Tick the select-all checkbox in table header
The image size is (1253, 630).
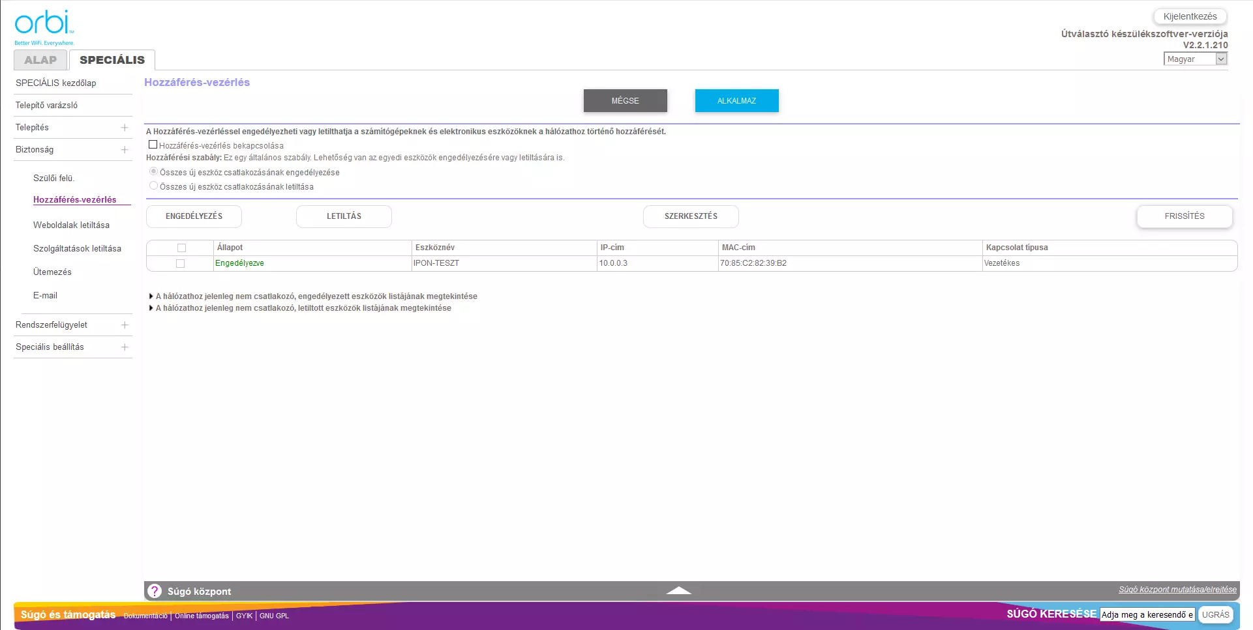(x=181, y=248)
